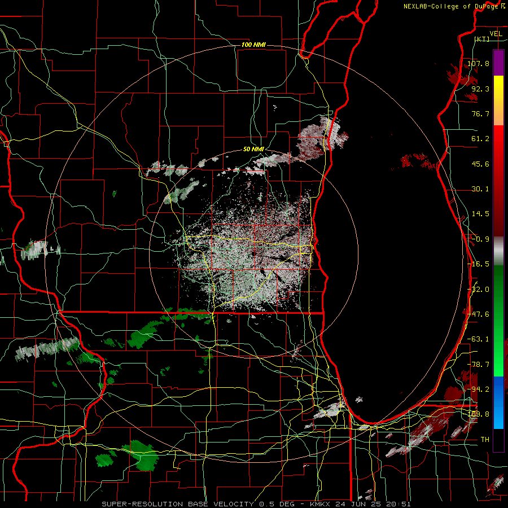508x508 pixels.
Task: Click the -47.6 velocity scale value
Action: coord(478,314)
